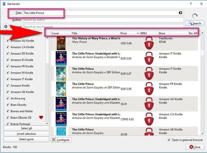Viewport: 207px width, 153px height.
Task: Click the lock icon in CDN$ 0.92 row
Action: [x=149, y=119]
